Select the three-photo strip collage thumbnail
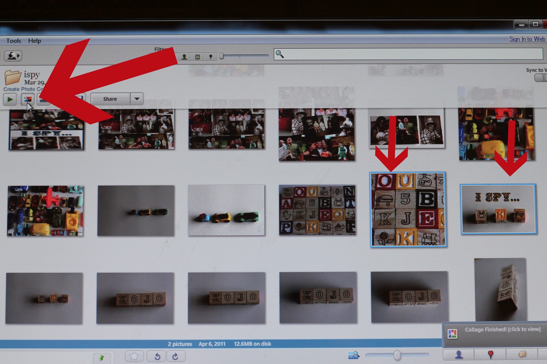Viewport: 547px width, 364px height. (407, 129)
